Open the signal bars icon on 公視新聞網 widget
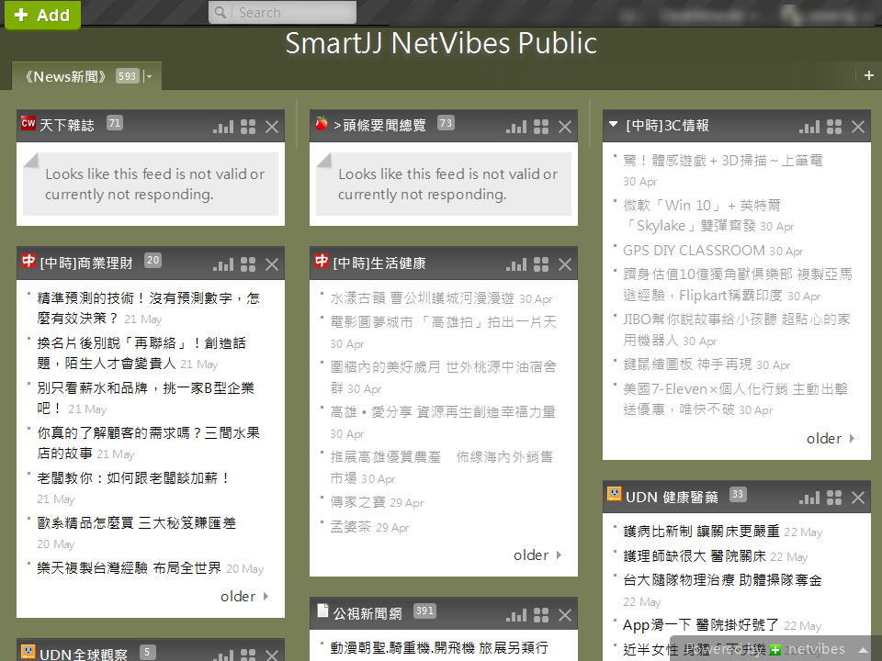 tap(516, 615)
